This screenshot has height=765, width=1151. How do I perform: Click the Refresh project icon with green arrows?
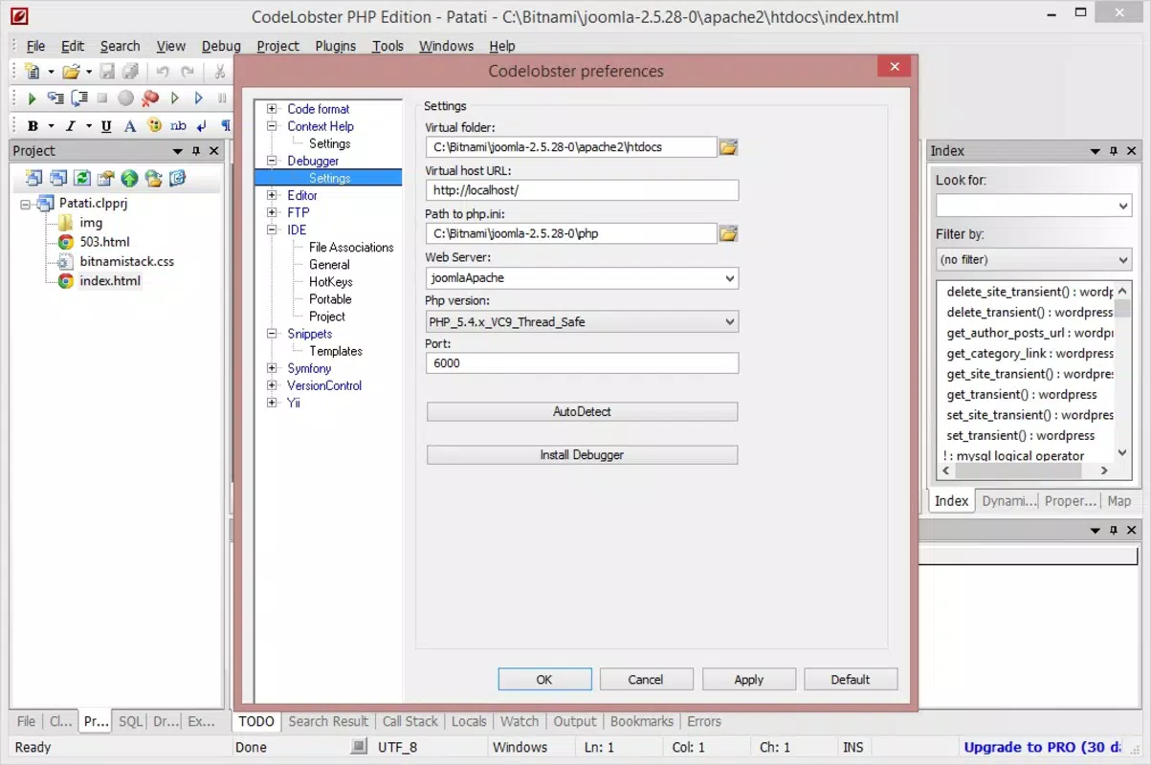(82, 178)
